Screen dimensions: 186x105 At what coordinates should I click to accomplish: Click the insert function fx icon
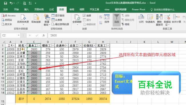point(44,35)
